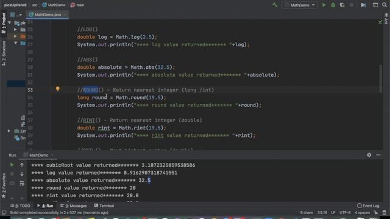Open the Messages tool window tab
Image resolution: width=390 pixels, height=219 pixels.
click(x=74, y=206)
